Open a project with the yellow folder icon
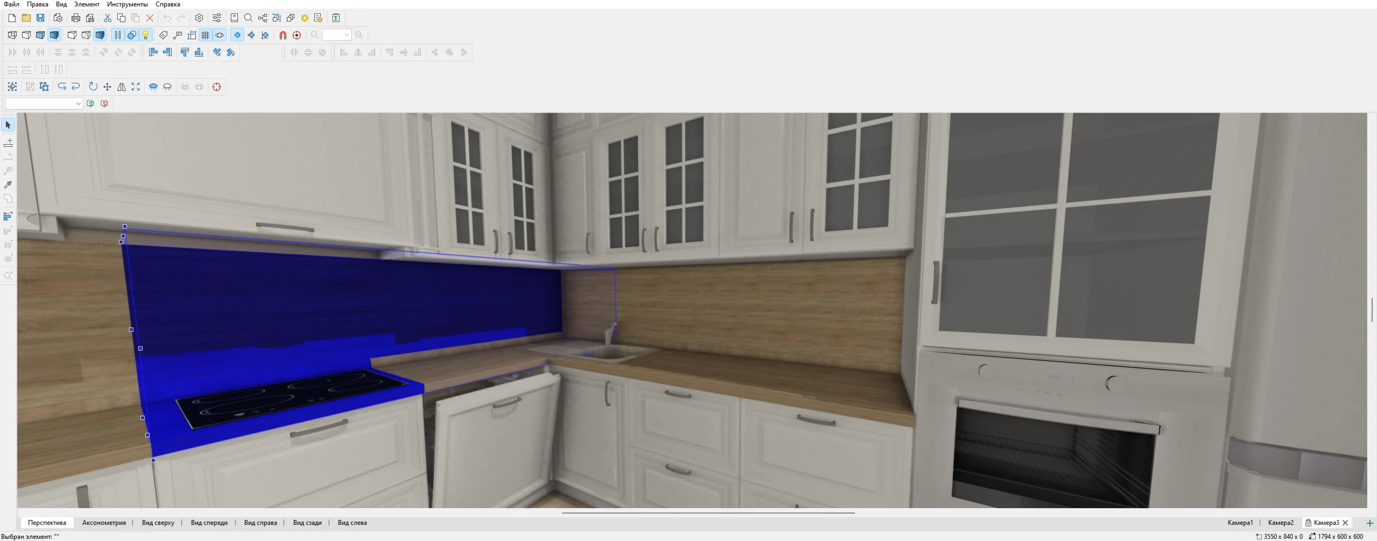The width and height of the screenshot is (1377, 541). [26, 18]
